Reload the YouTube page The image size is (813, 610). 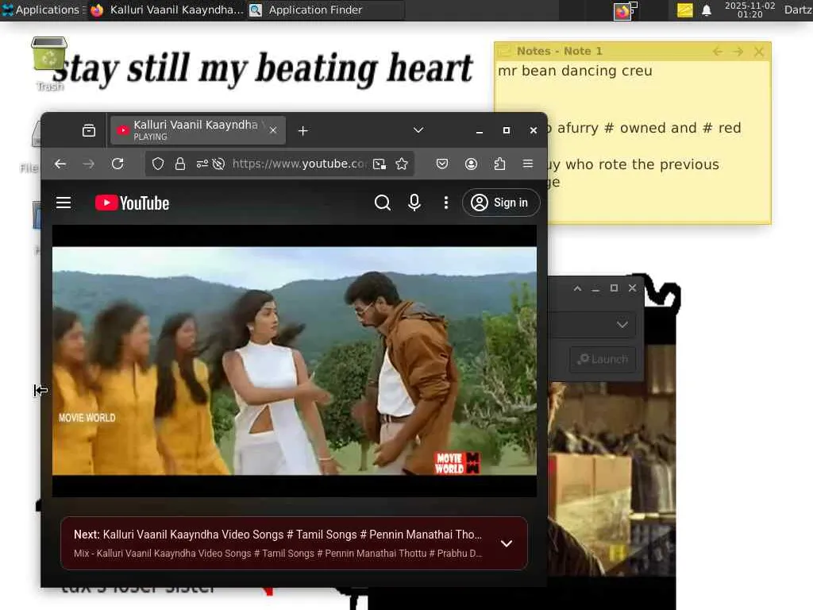118,164
